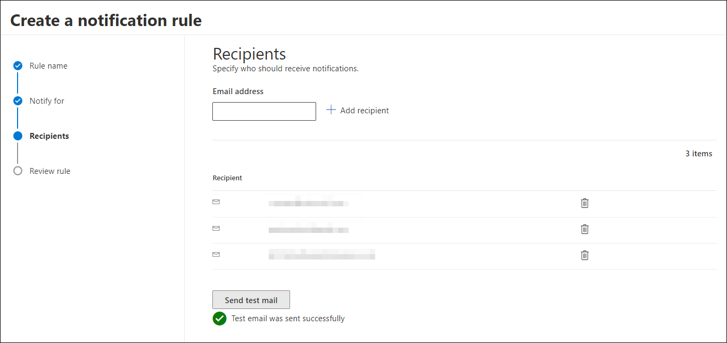Screen dimensions: 727x343
Task: Click 'Specify who should receive notifications' text
Action: coord(286,69)
